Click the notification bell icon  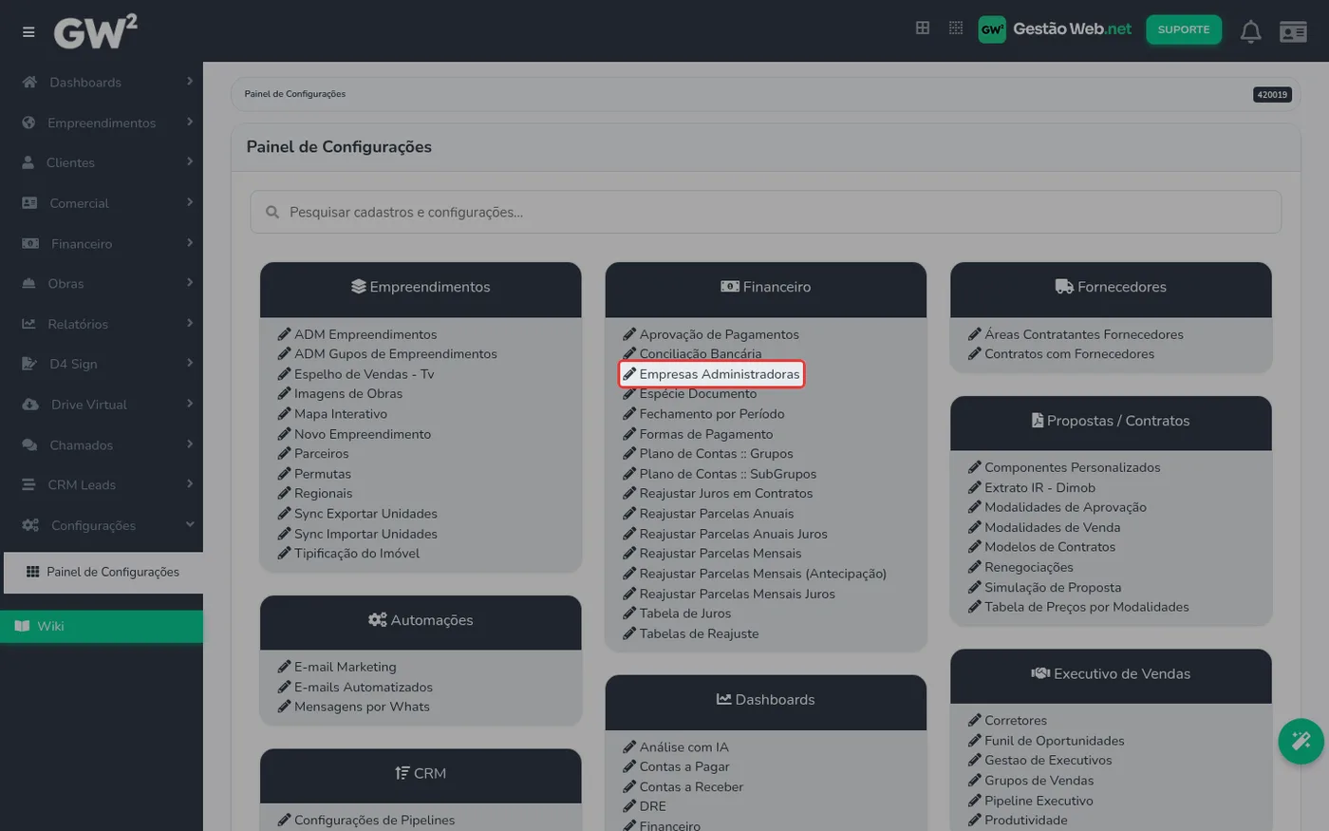pos(1251,31)
